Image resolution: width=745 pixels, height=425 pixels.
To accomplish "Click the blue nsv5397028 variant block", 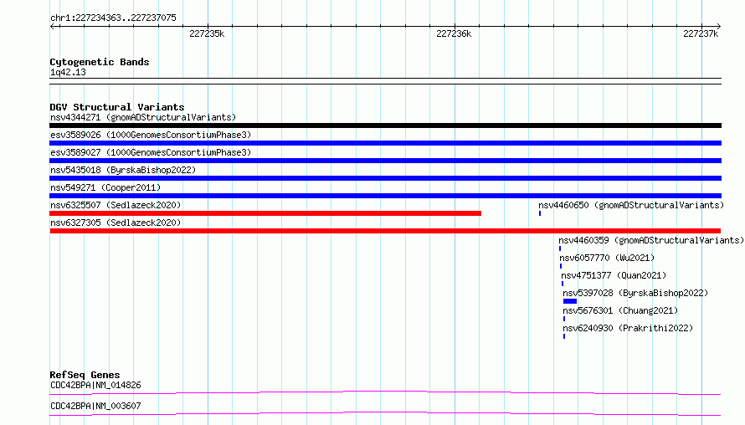I will (x=570, y=301).
